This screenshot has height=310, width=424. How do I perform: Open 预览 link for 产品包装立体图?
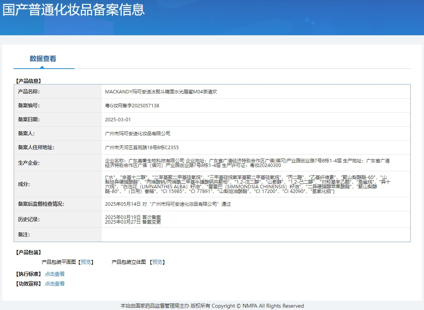pos(157,262)
